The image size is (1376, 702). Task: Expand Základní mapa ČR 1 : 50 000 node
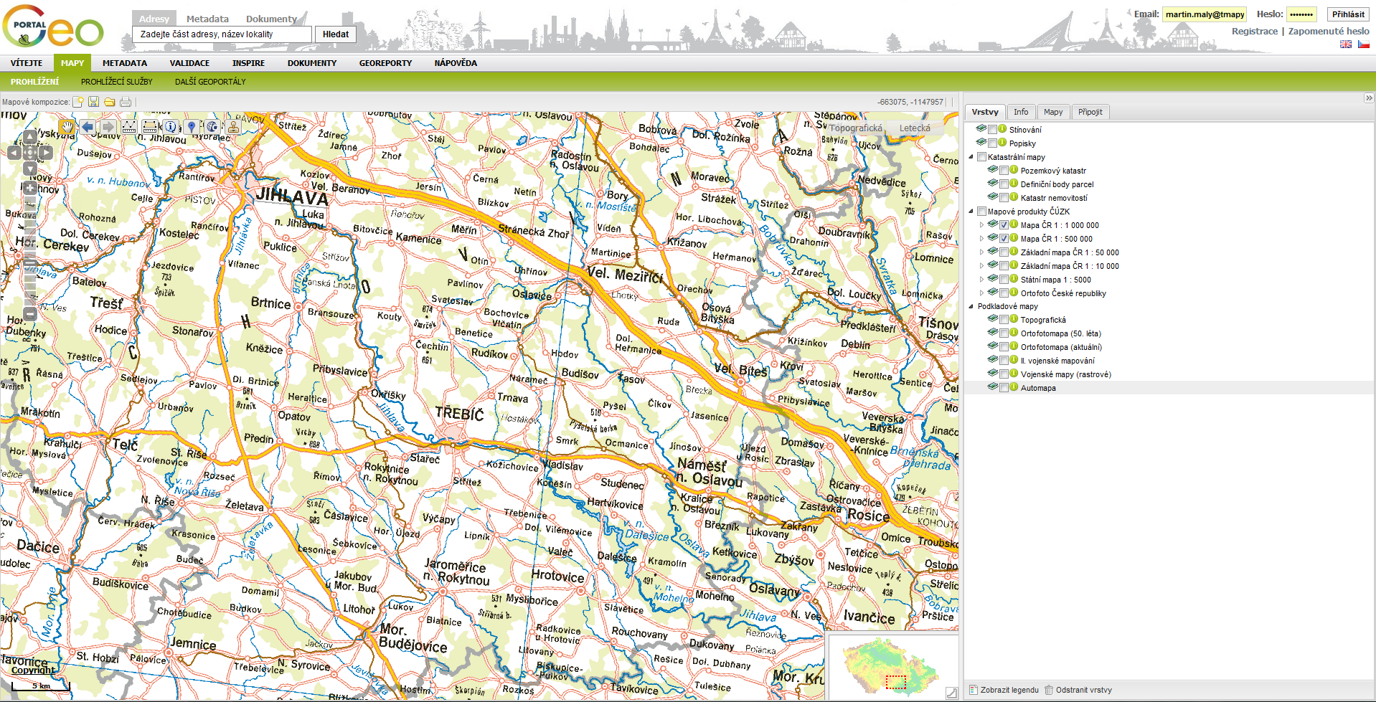coord(982,252)
